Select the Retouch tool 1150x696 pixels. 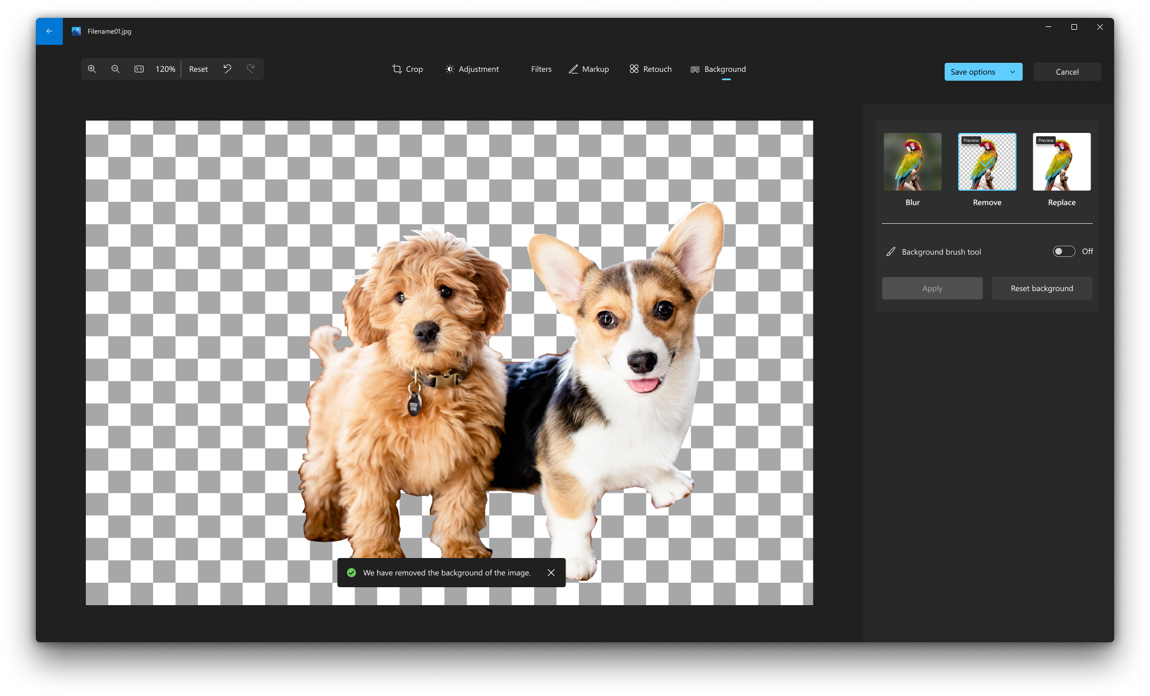tap(652, 69)
